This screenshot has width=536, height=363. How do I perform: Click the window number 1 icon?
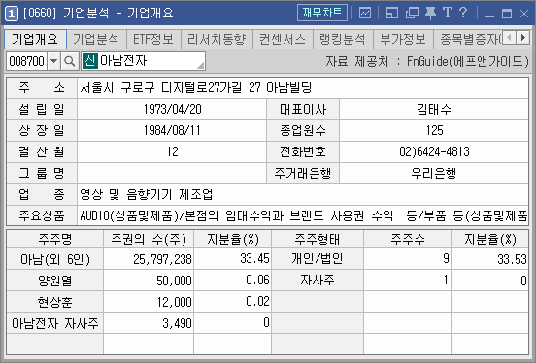(x=12, y=14)
